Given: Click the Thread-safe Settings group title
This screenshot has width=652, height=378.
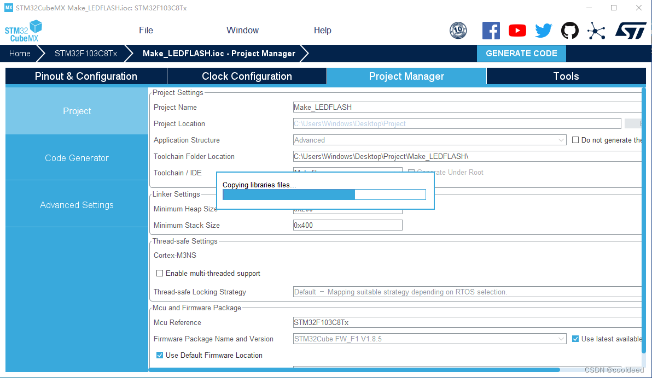Looking at the screenshot, I should click(185, 241).
